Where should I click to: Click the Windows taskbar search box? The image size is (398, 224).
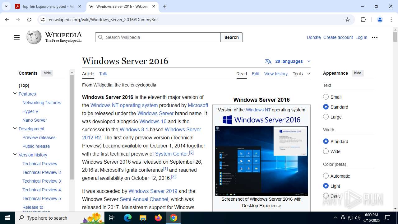(x=60, y=218)
